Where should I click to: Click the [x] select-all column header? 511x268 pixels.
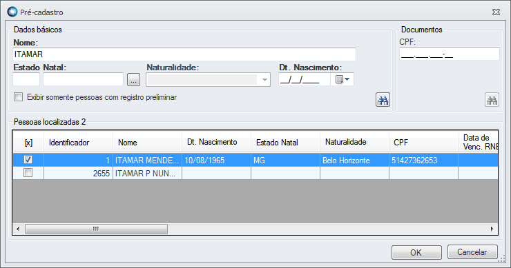(28, 142)
